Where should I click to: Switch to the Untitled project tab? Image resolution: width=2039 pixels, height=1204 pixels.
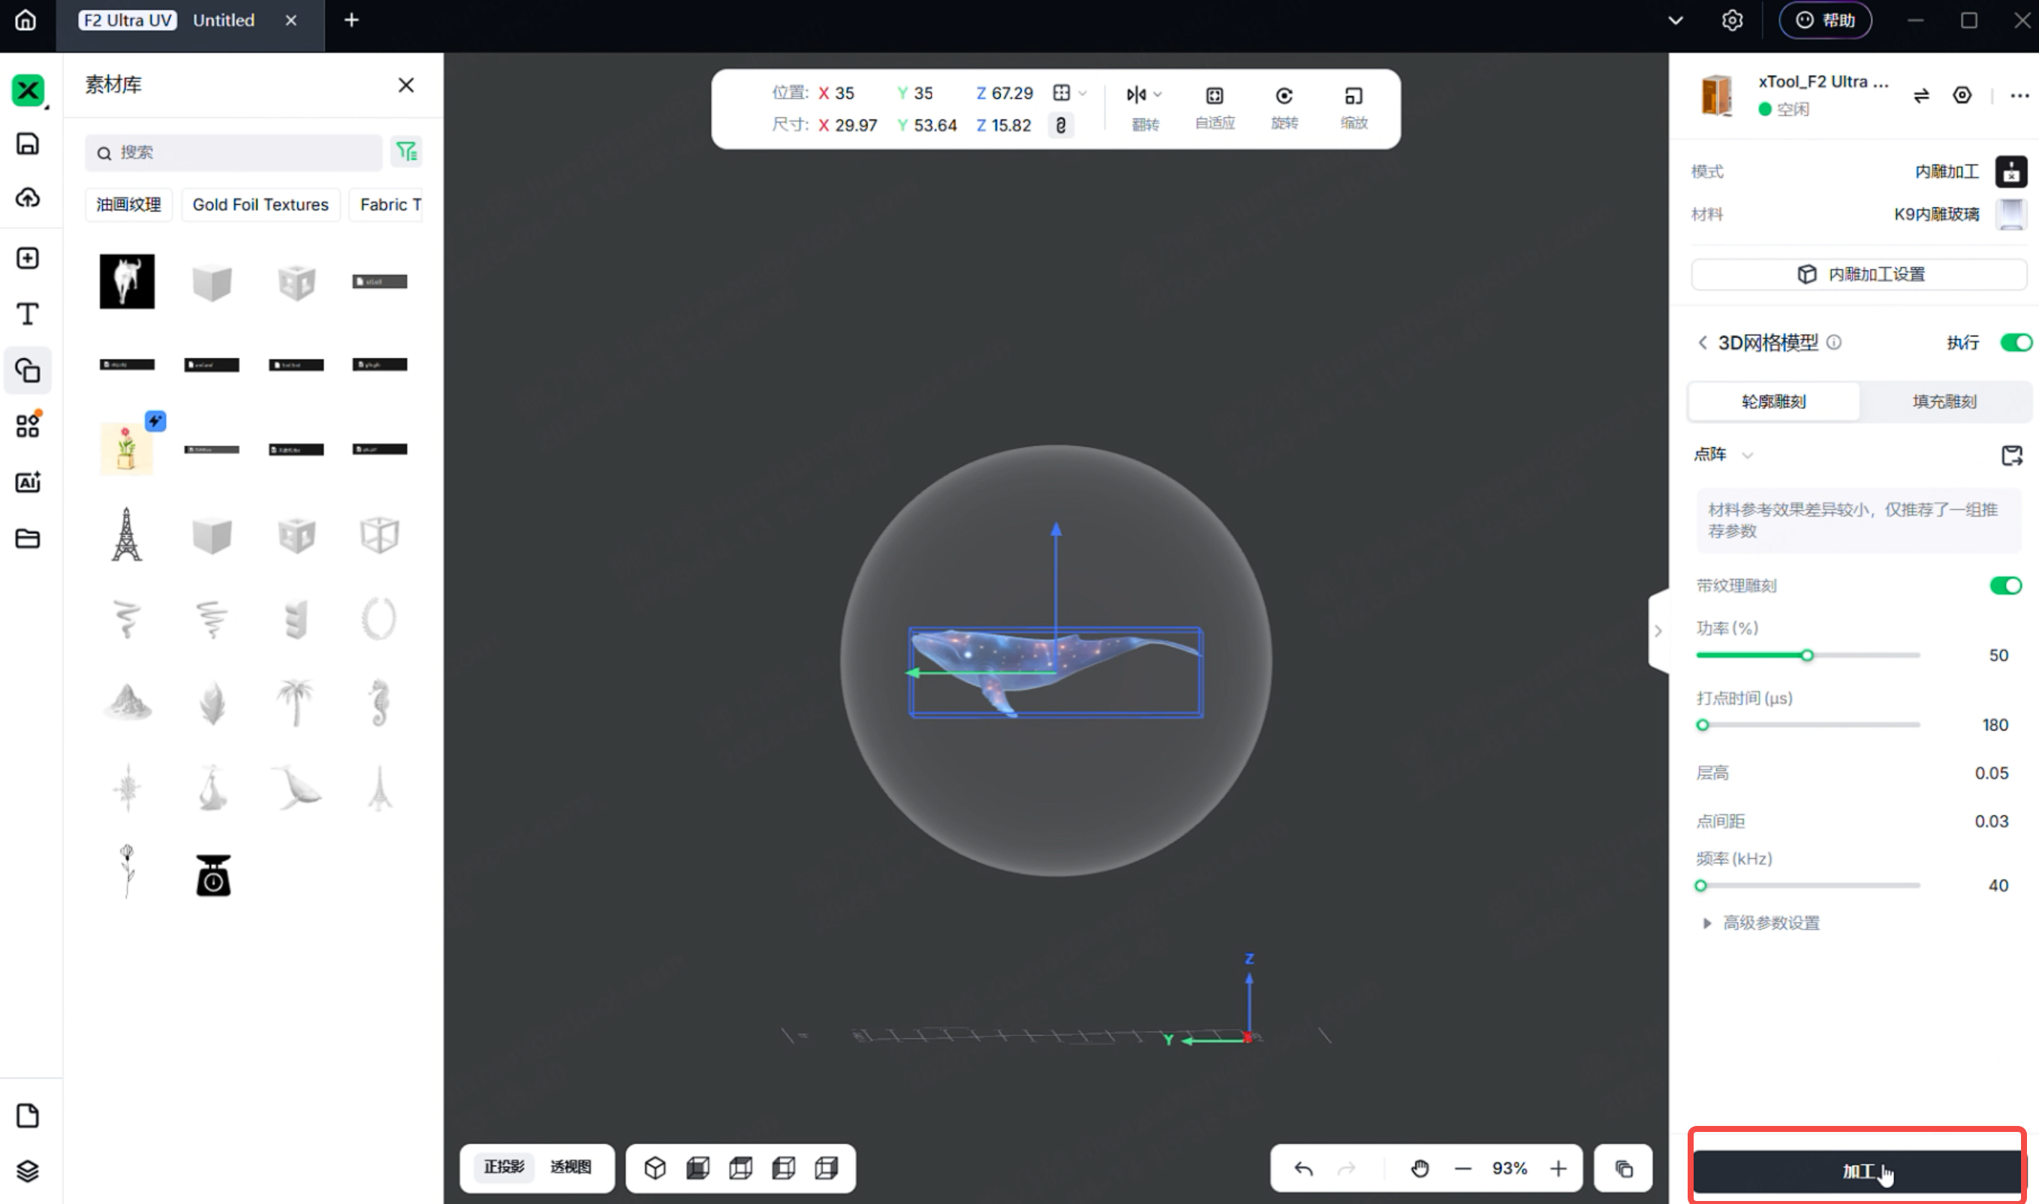[x=224, y=20]
